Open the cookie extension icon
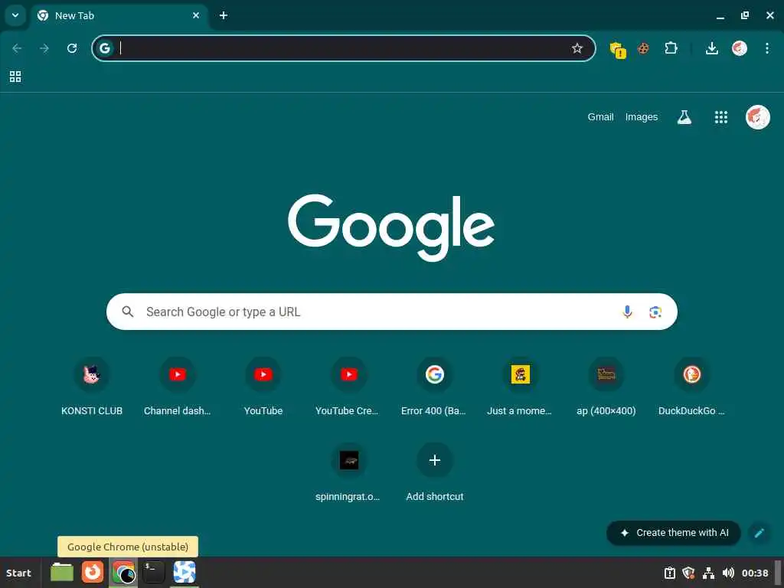Viewport: 784px width, 588px height. tap(643, 48)
